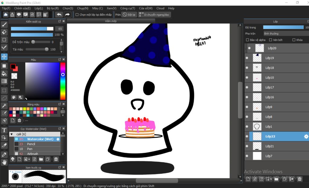Screen dimensions: 309x188
Task: Collapse the 'cali [6]' brush group
Action: [12, 134]
